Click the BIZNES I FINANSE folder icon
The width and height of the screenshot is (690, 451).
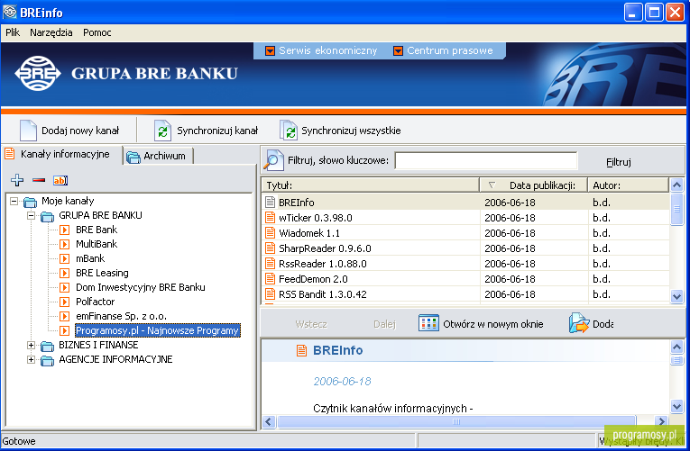point(47,346)
